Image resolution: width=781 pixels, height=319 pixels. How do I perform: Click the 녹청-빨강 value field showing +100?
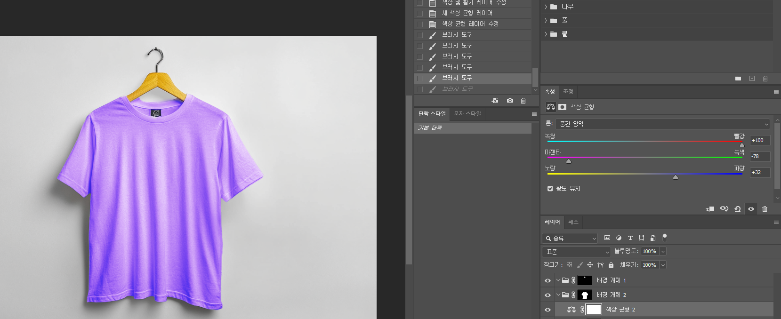pyautogui.click(x=760, y=140)
